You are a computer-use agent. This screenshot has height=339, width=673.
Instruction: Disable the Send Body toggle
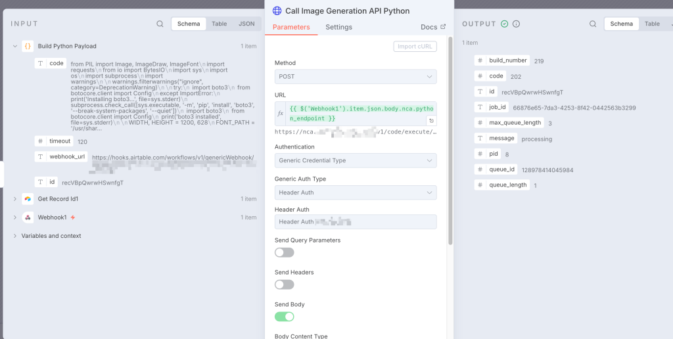(284, 317)
